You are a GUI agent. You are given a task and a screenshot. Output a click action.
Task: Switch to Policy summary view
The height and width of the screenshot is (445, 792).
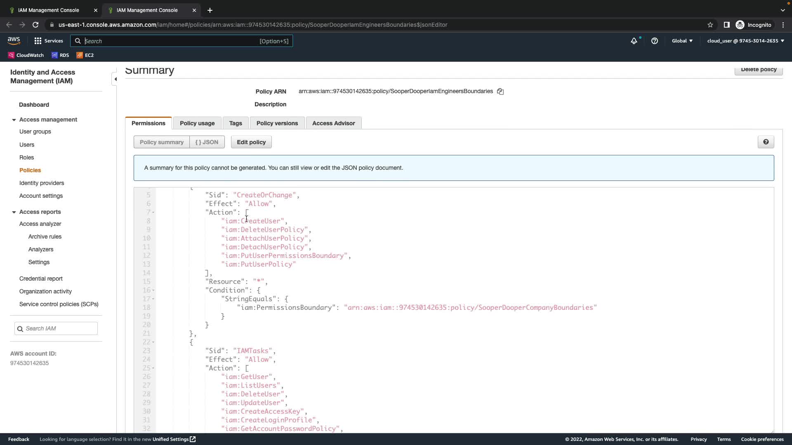(x=161, y=142)
